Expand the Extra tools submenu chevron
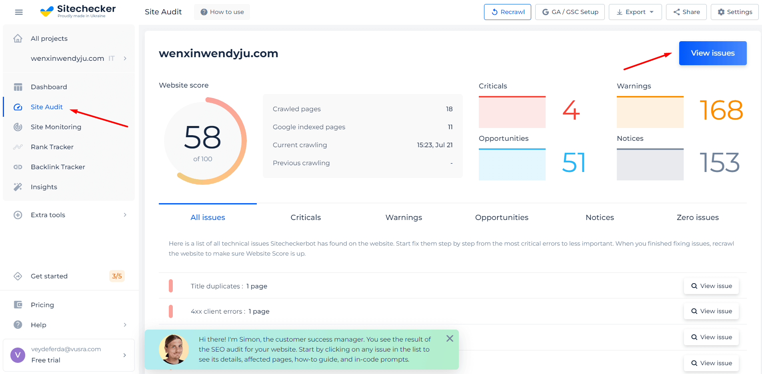The width and height of the screenshot is (762, 374). [x=125, y=215]
